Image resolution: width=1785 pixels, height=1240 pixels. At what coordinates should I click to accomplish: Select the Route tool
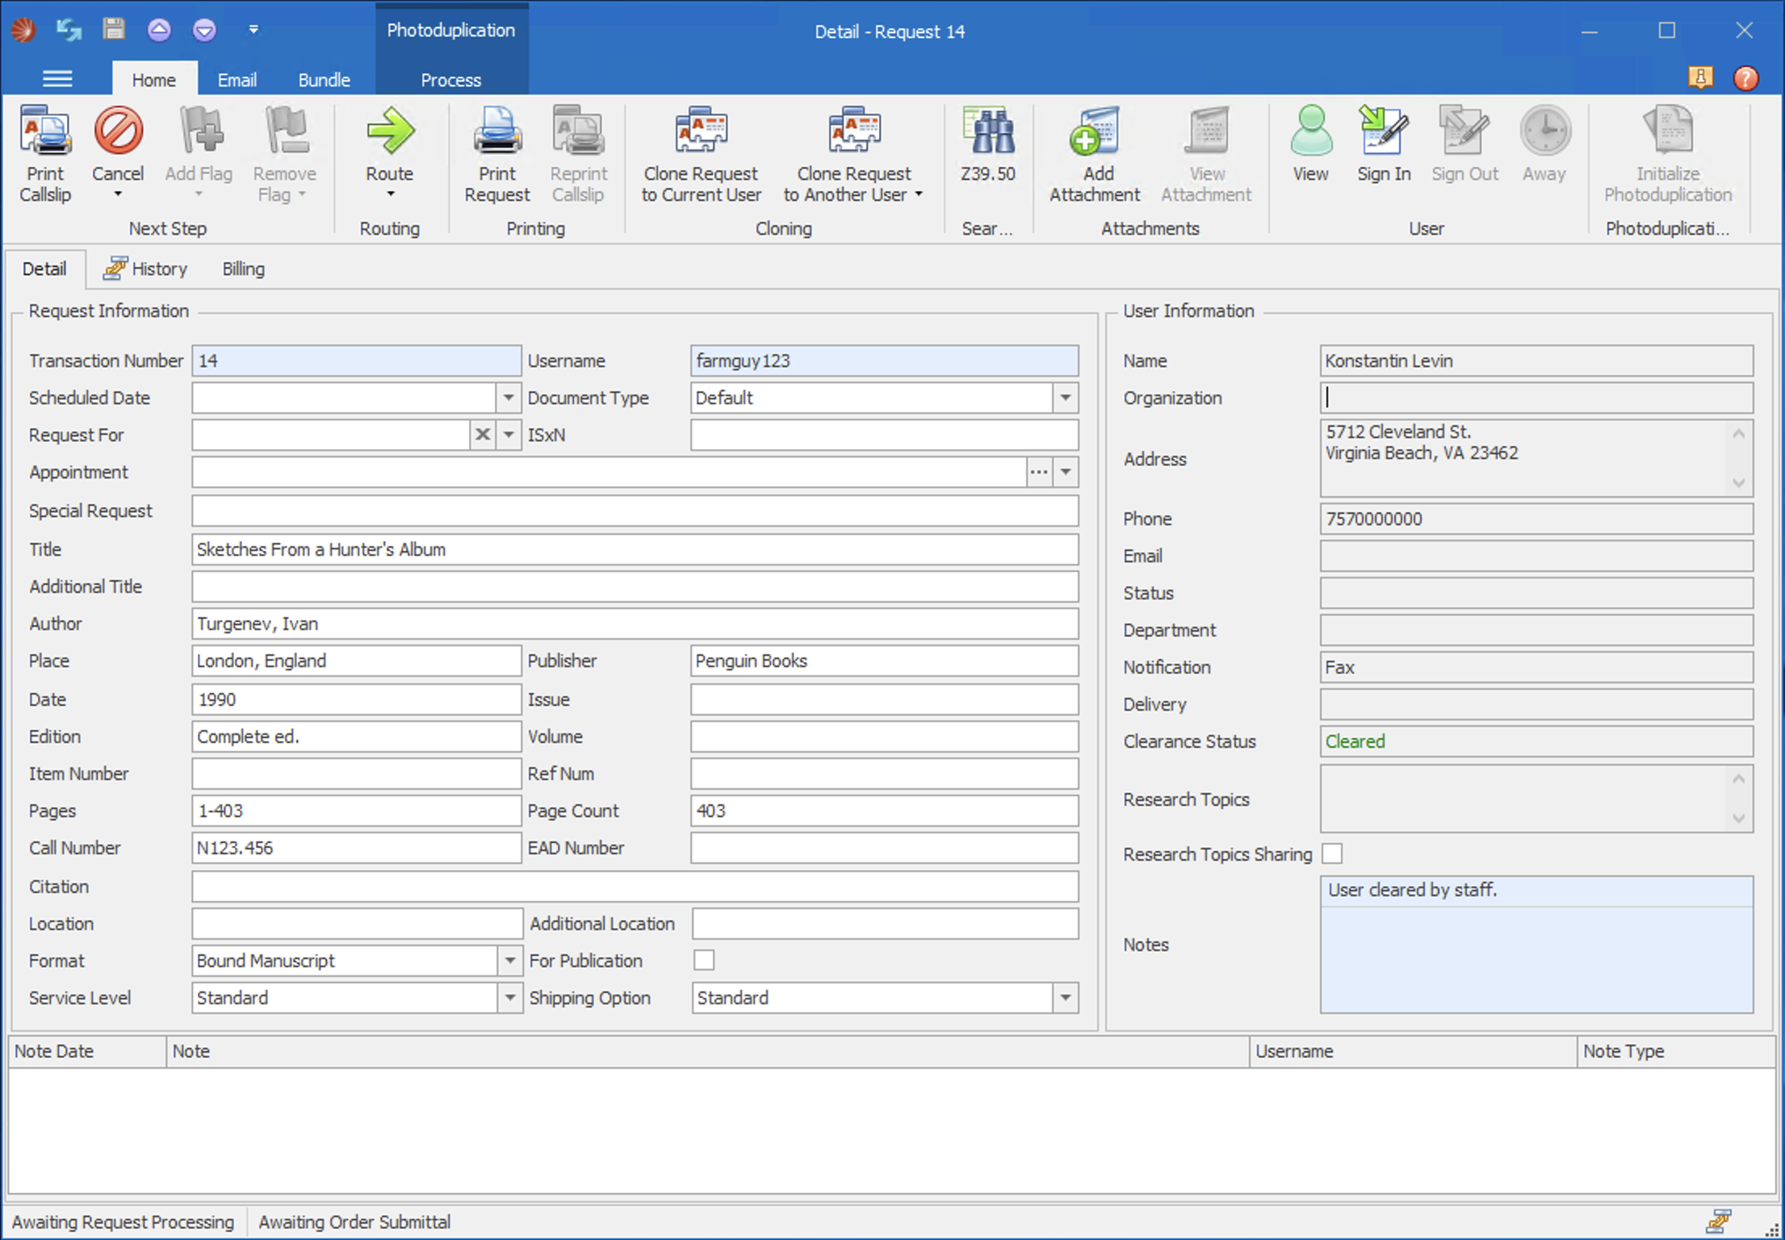coord(390,153)
